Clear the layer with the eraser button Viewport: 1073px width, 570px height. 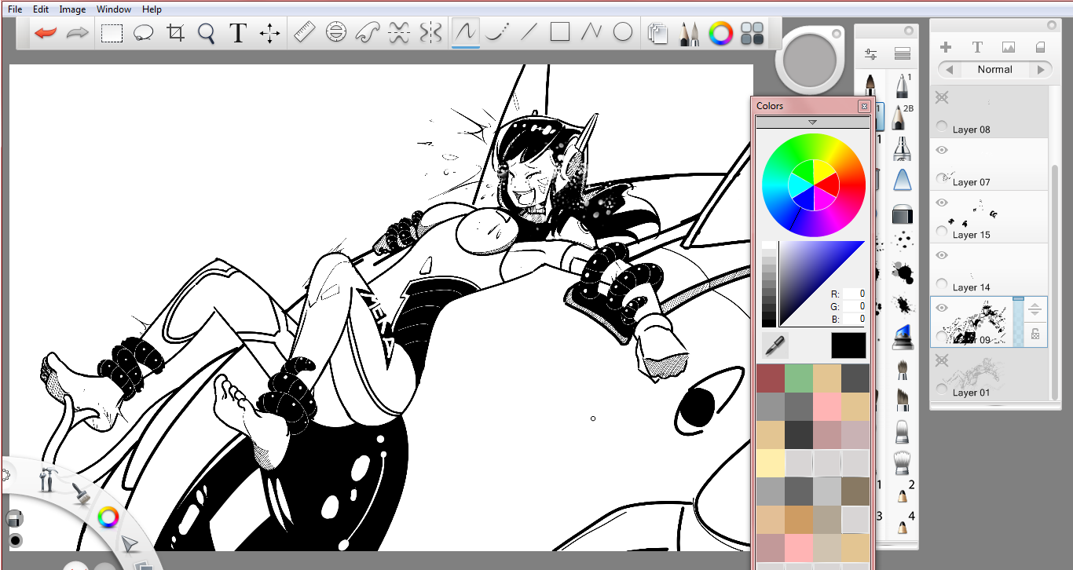click(x=1041, y=47)
